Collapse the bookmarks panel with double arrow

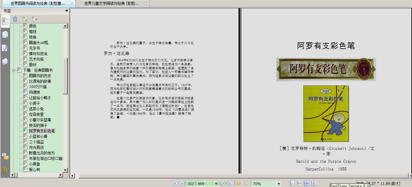[67, 11]
